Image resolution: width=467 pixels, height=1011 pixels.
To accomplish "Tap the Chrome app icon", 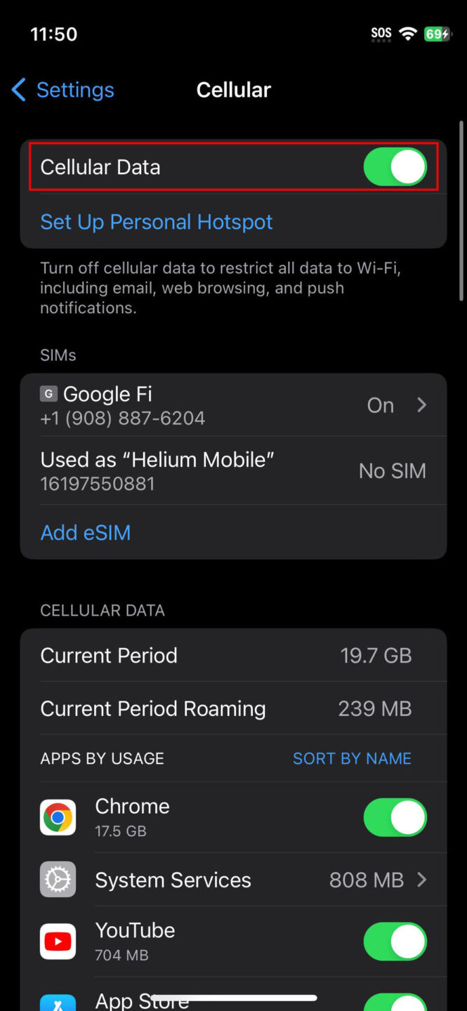I will [x=58, y=817].
